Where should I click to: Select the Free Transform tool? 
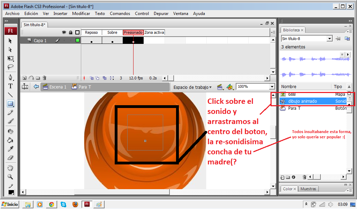pos(10,58)
